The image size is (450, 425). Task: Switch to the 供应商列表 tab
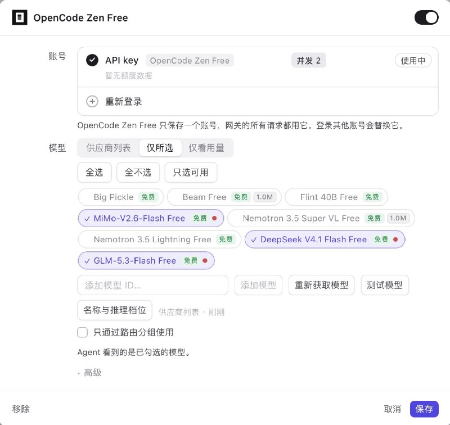[x=109, y=148]
